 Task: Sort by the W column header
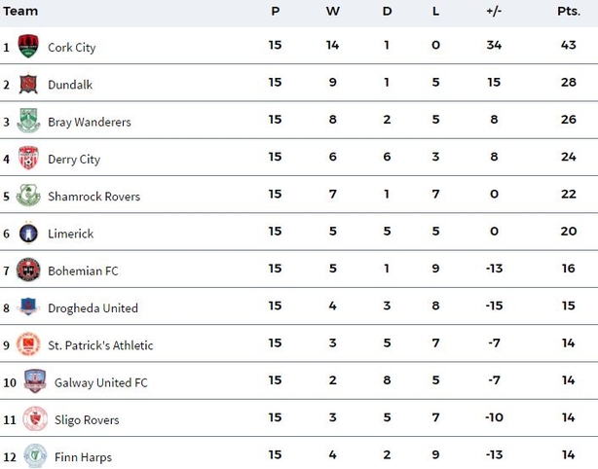tap(332, 11)
